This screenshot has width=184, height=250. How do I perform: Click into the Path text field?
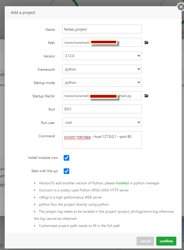coord(102,43)
